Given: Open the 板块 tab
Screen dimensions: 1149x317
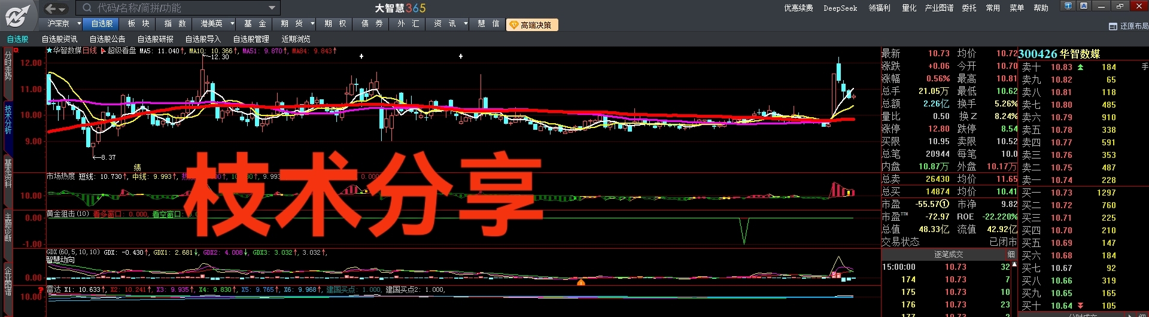Looking at the screenshot, I should (x=138, y=24).
